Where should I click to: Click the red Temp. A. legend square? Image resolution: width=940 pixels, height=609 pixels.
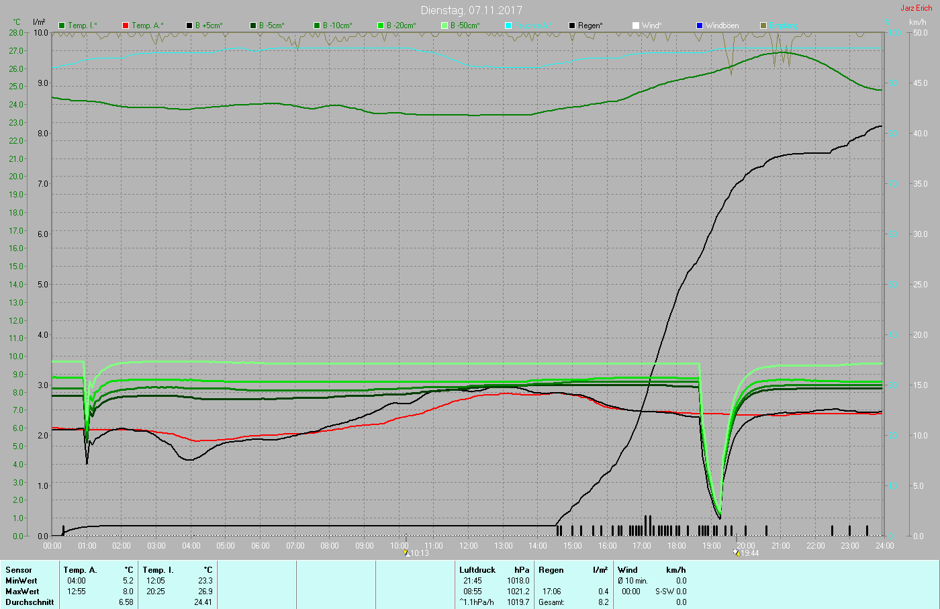coord(125,26)
